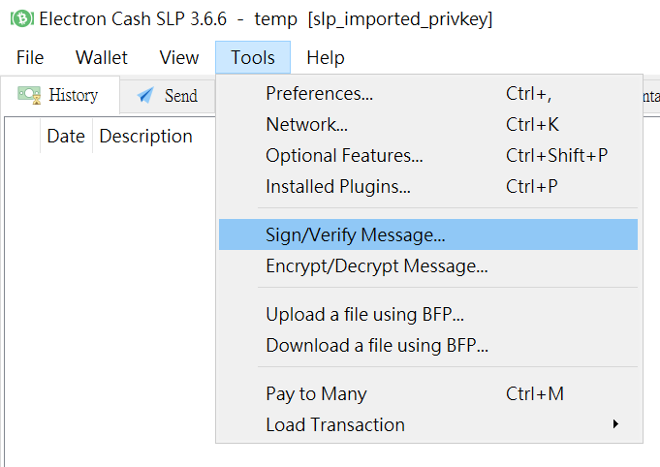Open the File menu
The height and width of the screenshot is (467, 660).
coord(30,57)
